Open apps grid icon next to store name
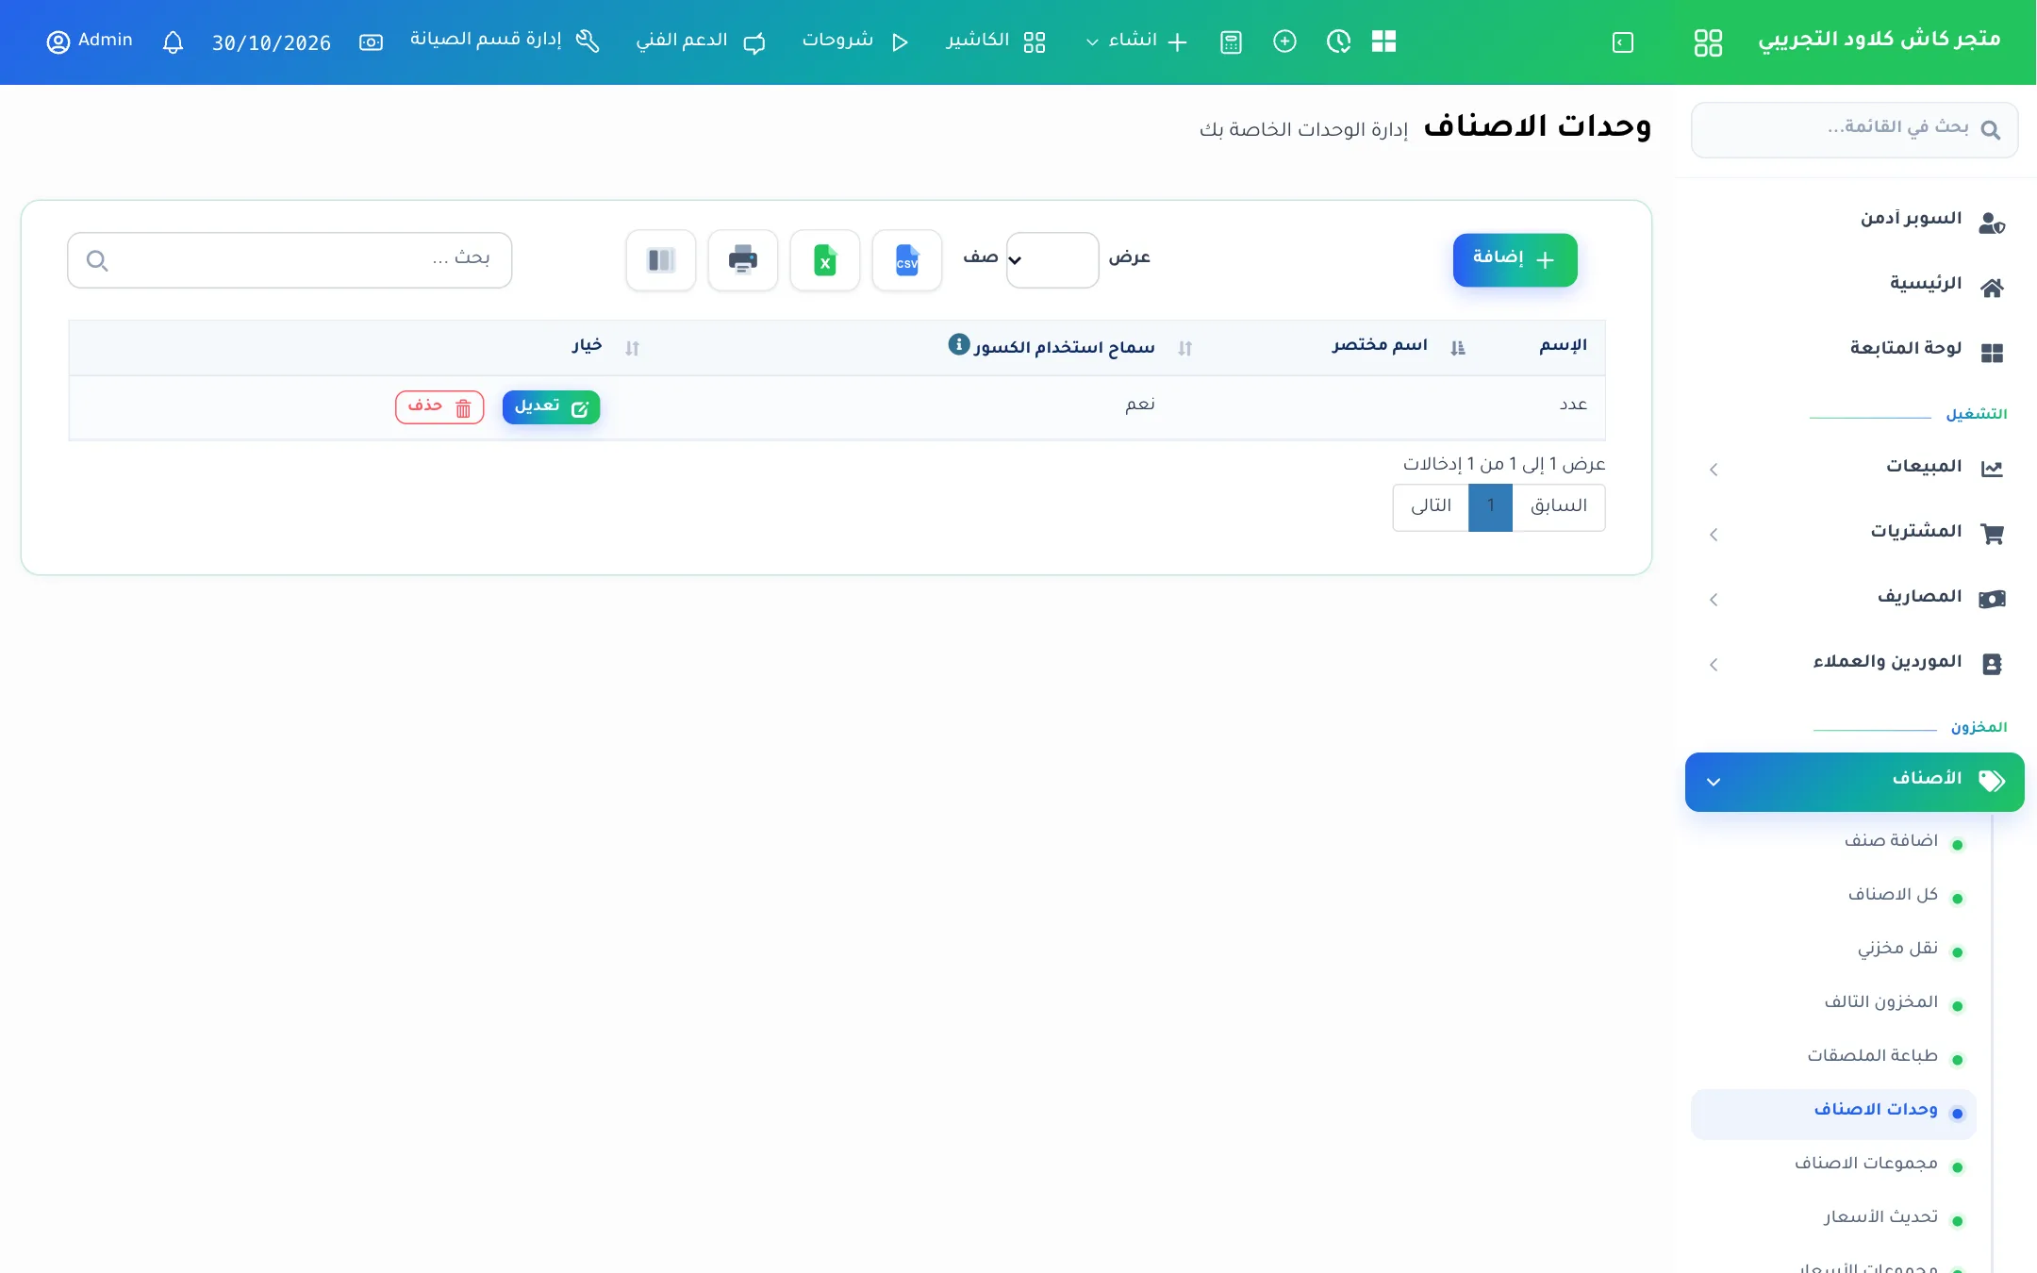 (1708, 42)
